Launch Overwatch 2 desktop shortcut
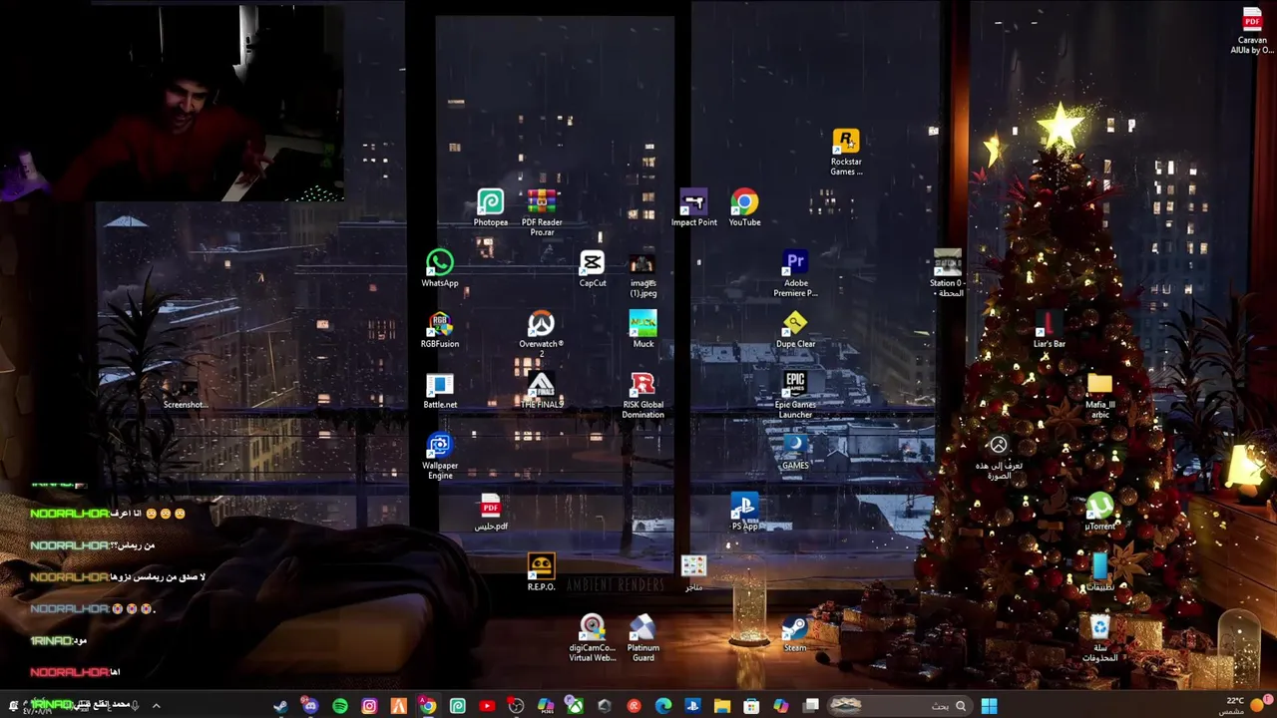This screenshot has width=1277, height=718. coord(541,334)
